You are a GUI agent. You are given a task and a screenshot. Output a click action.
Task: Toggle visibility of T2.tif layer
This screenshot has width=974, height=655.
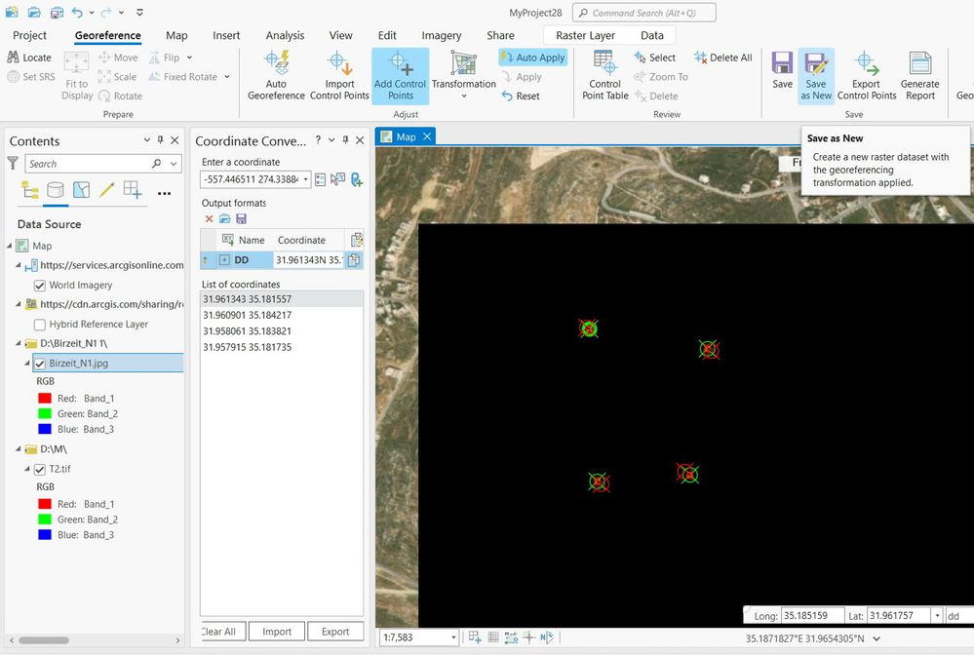coord(40,470)
